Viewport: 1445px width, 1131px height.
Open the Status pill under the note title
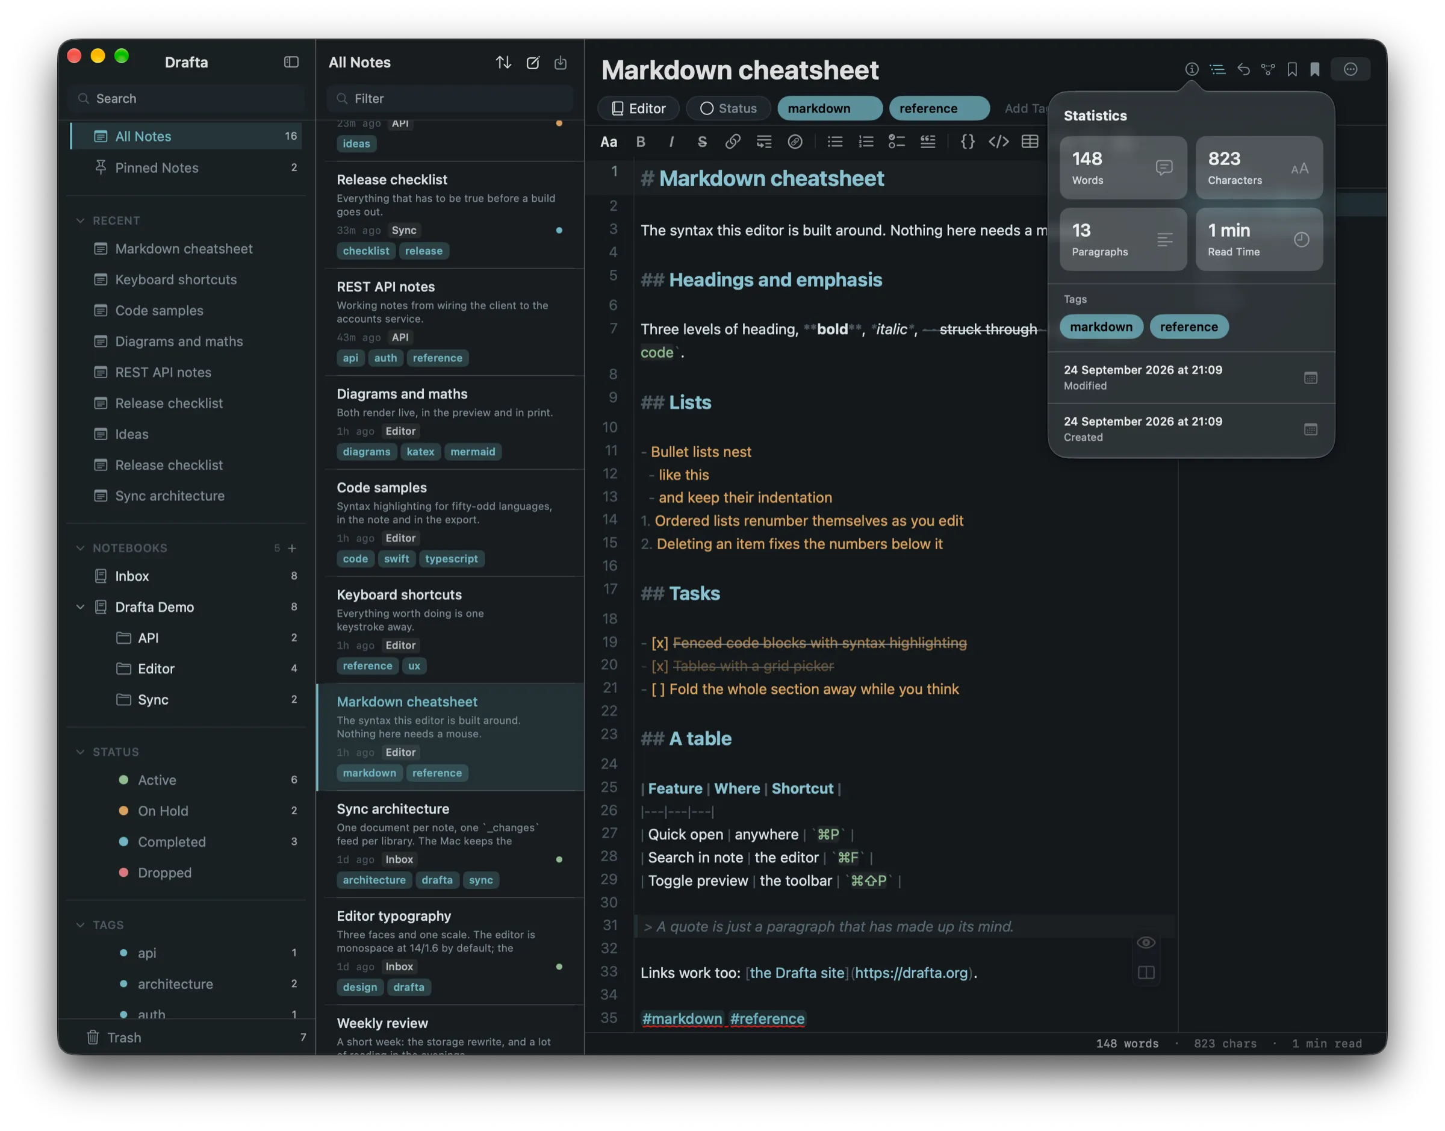pos(729,108)
